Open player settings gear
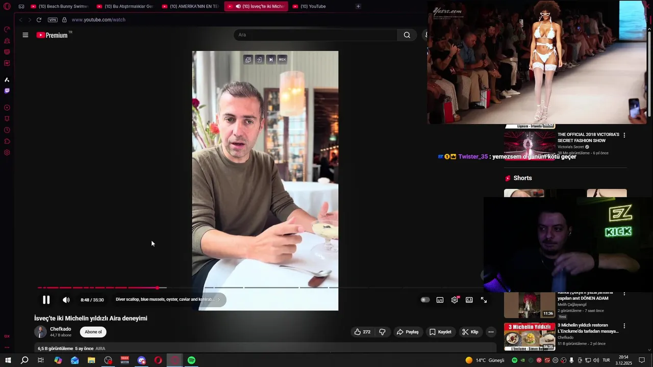 (x=455, y=300)
